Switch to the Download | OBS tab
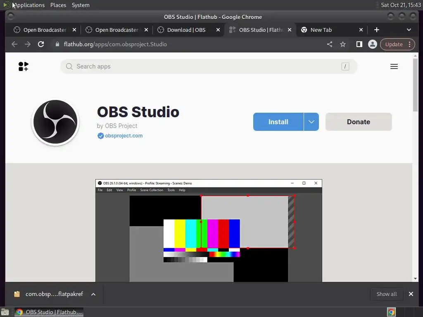This screenshot has height=317, width=423. coord(186,30)
